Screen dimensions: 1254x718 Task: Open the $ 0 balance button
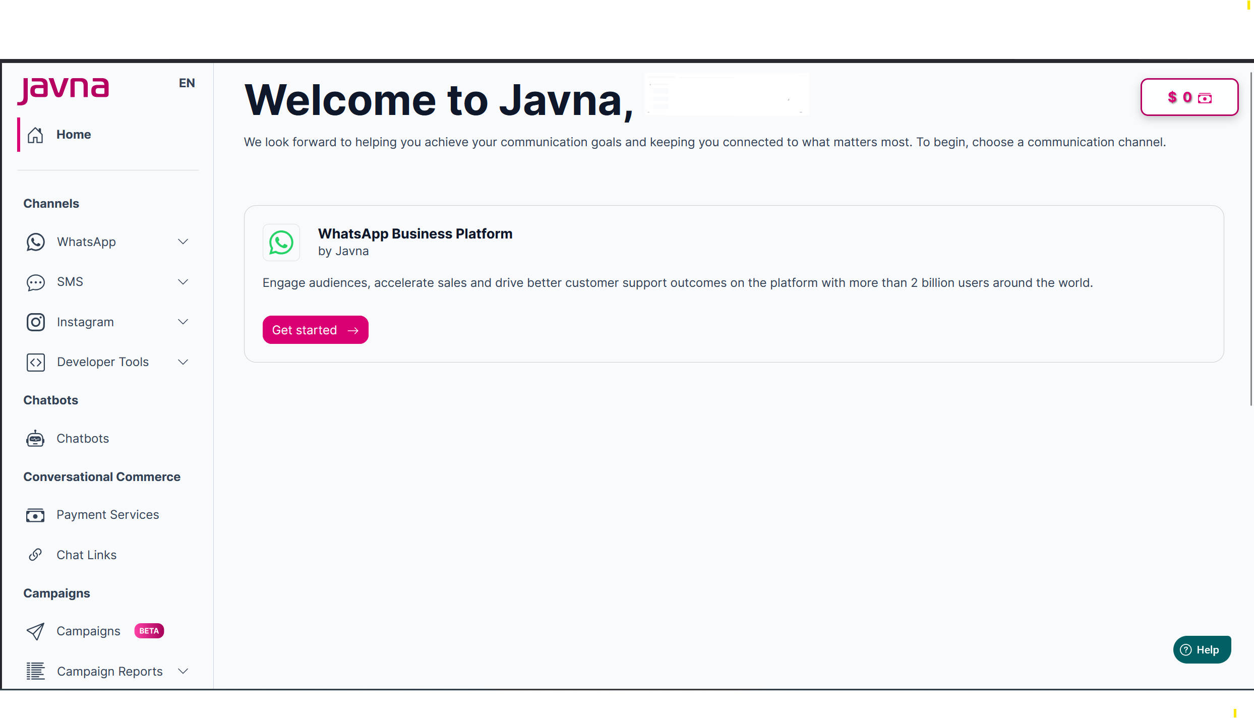pyautogui.click(x=1189, y=97)
